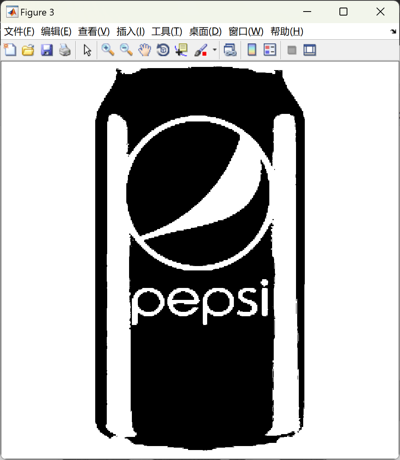The width and height of the screenshot is (400, 460).
Task: Open the 工具(T) menu
Action: (167, 31)
